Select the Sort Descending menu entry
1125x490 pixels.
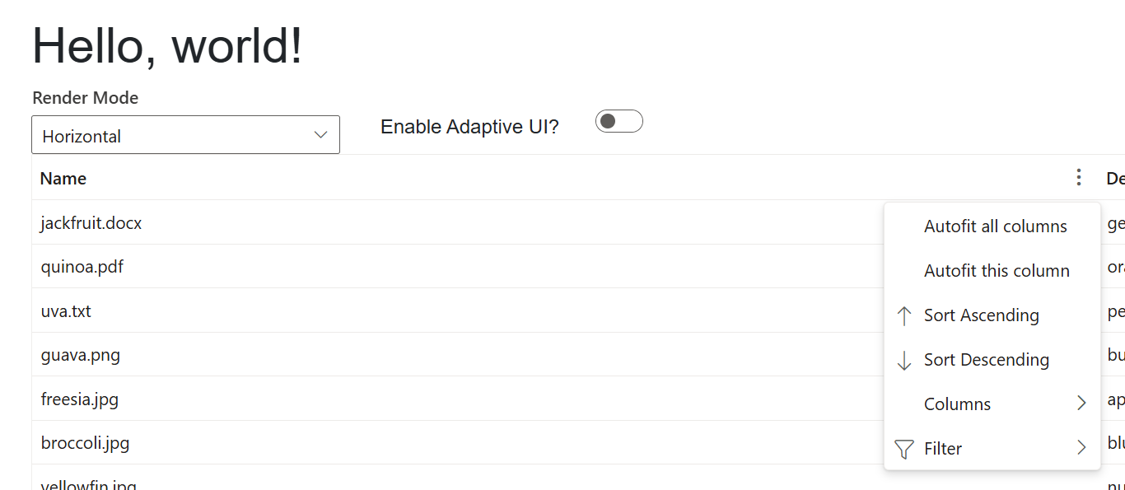(992, 360)
